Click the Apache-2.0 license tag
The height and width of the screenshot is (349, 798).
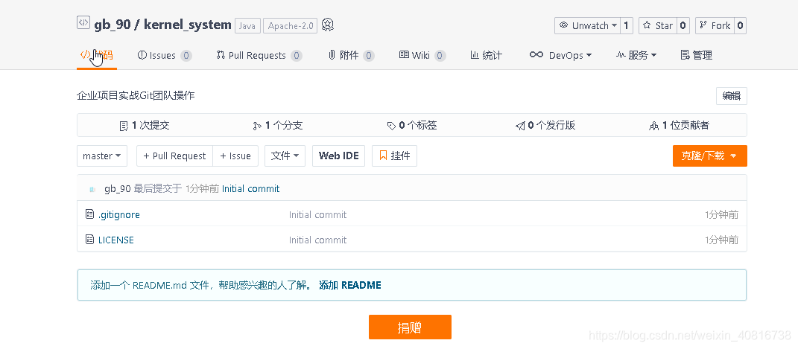[x=290, y=25]
